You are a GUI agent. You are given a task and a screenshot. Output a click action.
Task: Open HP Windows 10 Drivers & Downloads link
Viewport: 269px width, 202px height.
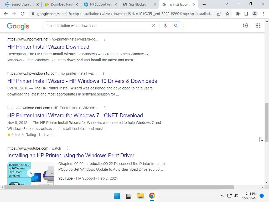(x=82, y=81)
